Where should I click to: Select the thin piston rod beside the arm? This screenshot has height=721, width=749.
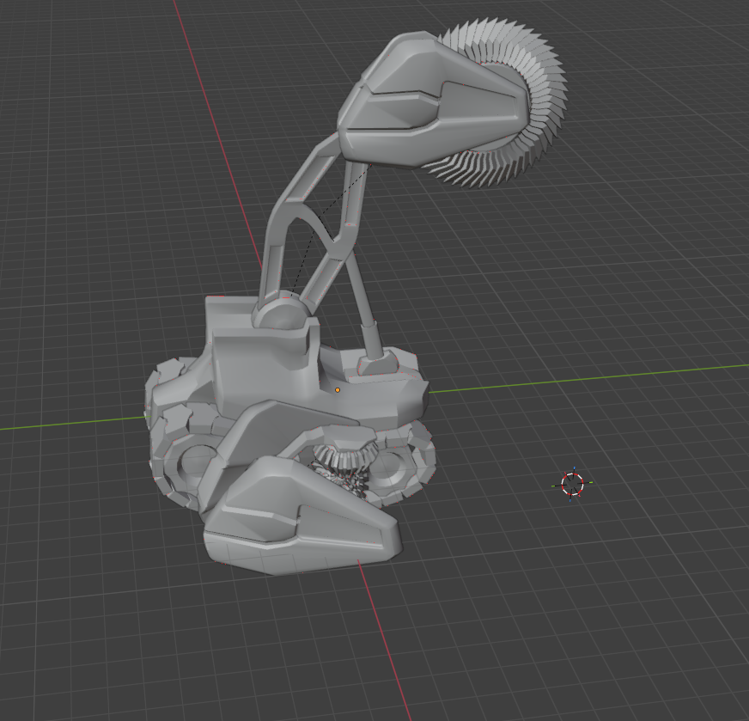pyautogui.click(x=363, y=291)
